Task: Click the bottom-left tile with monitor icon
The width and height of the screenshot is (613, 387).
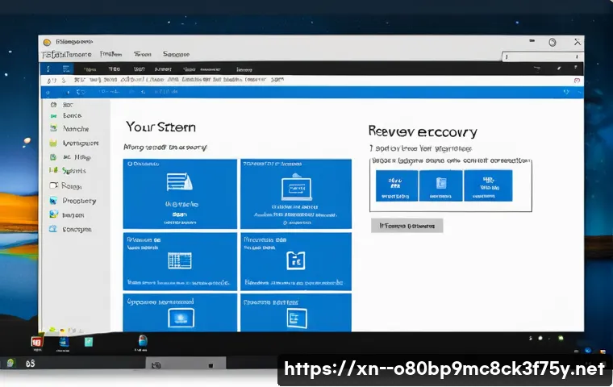Action: click(x=180, y=314)
